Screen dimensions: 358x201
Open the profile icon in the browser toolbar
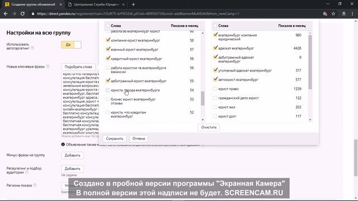343,13
